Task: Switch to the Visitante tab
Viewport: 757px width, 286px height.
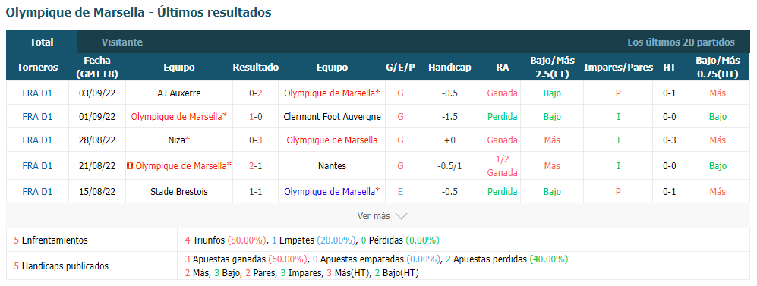Action: (122, 42)
